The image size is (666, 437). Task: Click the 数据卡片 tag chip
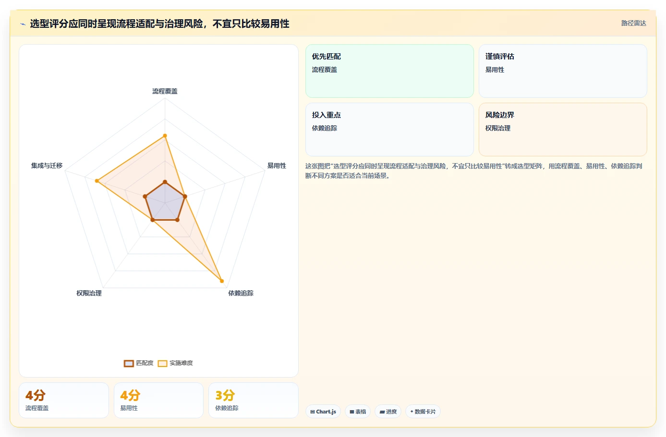423,412
